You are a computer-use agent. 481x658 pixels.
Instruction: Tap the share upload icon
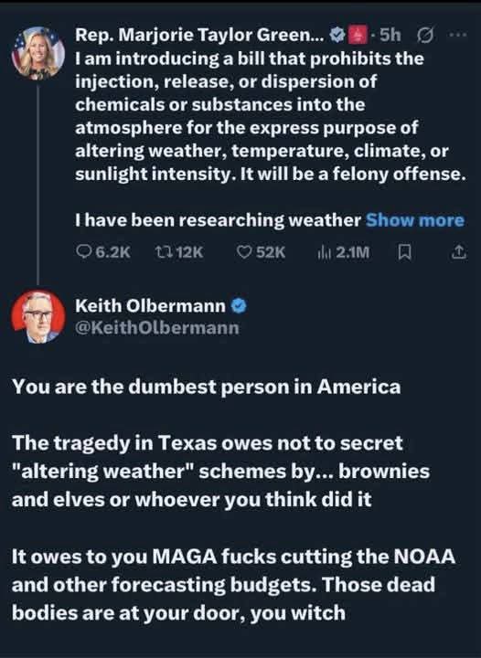pyautogui.click(x=458, y=252)
